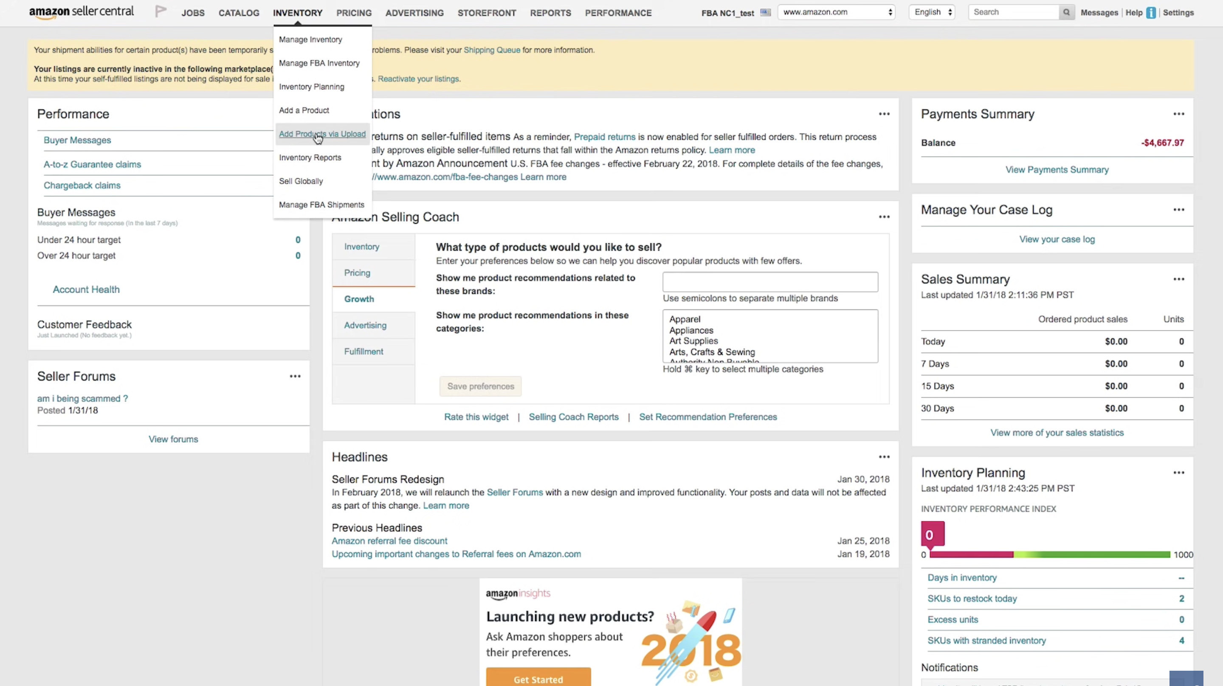Click the Rate this widget link
This screenshot has width=1223, height=686.
coord(476,417)
